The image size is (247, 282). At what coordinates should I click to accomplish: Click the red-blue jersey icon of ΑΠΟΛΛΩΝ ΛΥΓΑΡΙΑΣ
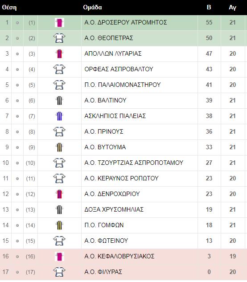coord(59,54)
